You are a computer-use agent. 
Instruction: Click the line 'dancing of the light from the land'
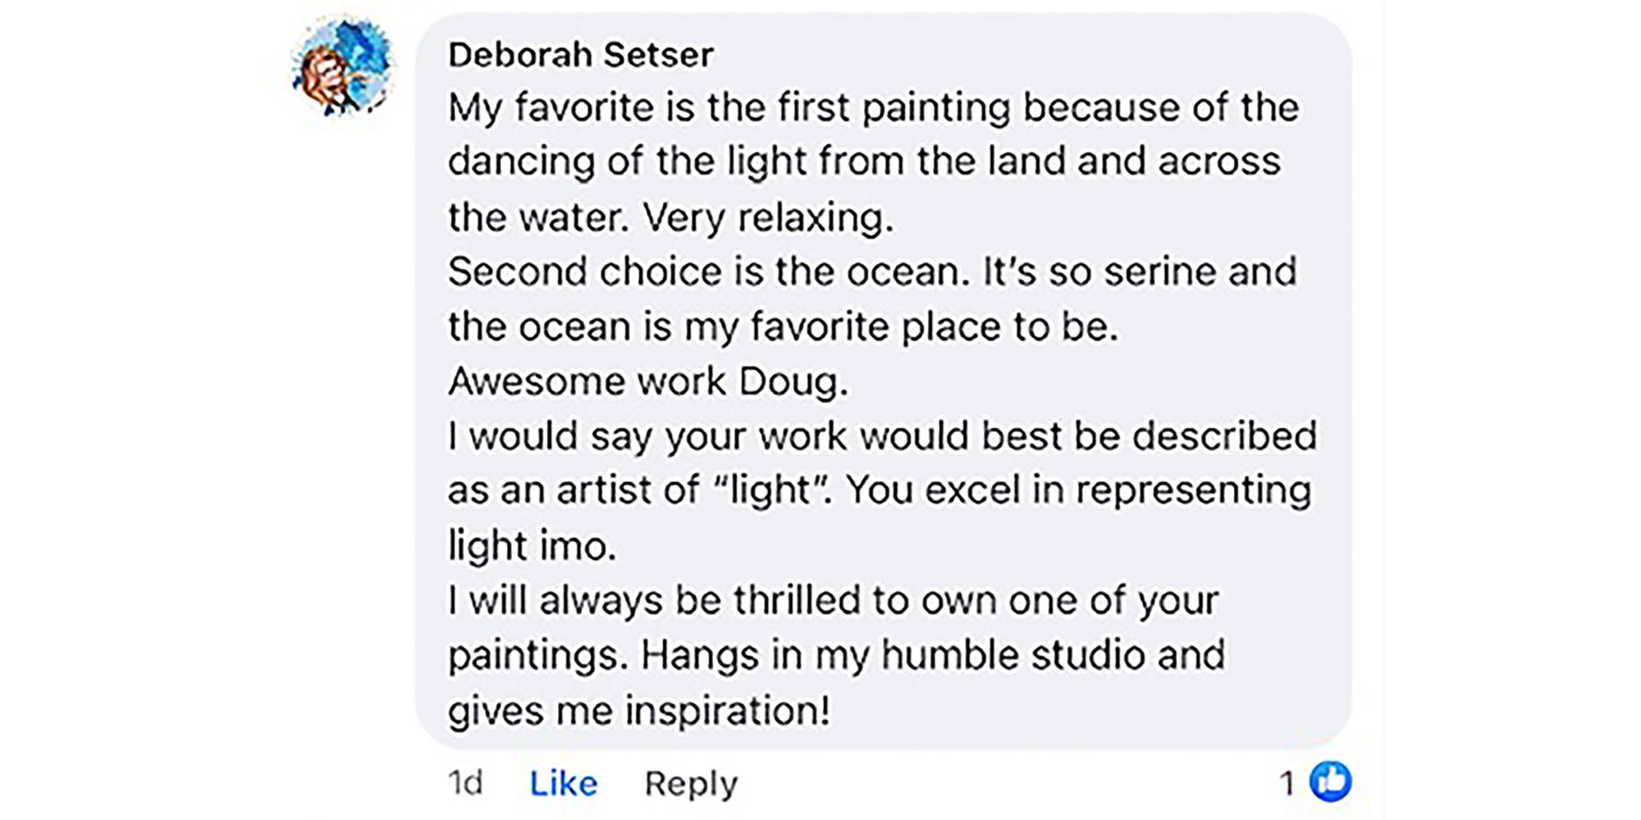coord(863,162)
